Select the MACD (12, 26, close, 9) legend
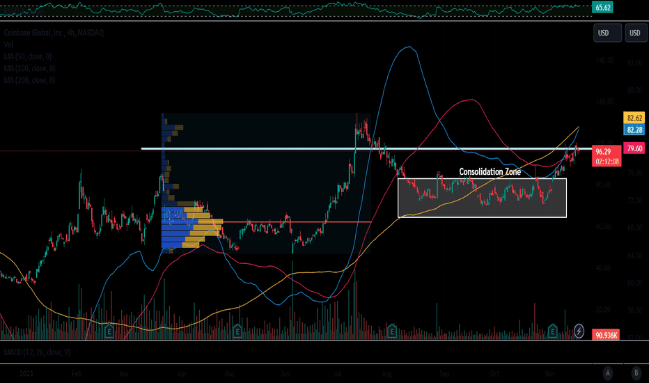 coord(37,352)
